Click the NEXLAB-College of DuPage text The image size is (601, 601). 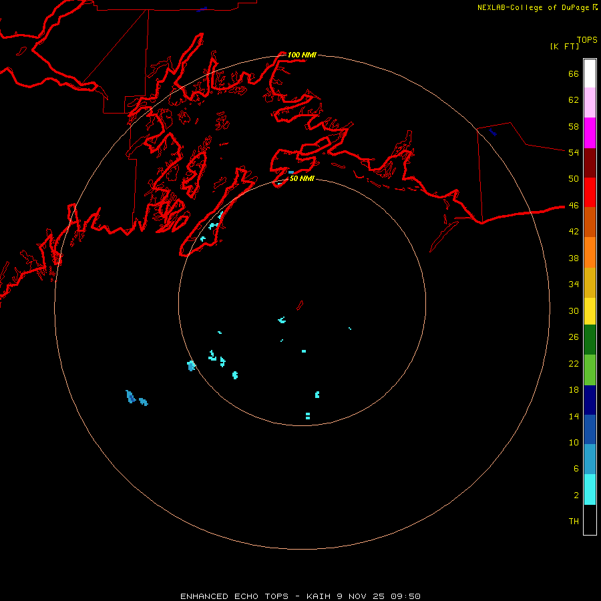[x=534, y=7]
